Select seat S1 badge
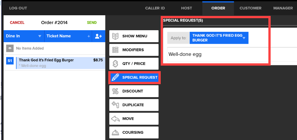Screen dimensions: 297x140 [x=10, y=61]
